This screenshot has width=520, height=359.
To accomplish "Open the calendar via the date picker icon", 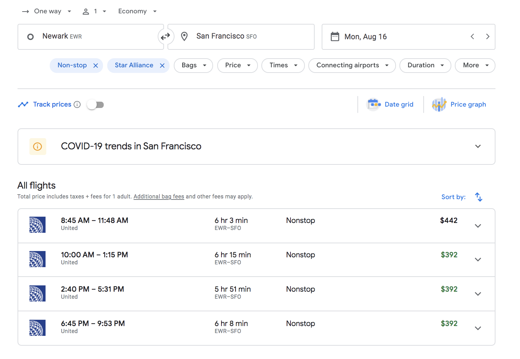I will coord(335,36).
